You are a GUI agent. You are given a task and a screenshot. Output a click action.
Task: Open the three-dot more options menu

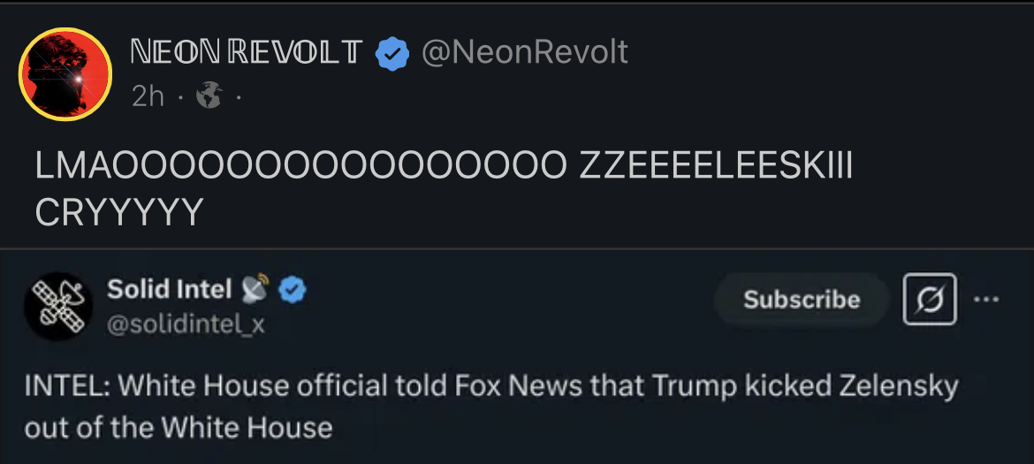tap(985, 299)
